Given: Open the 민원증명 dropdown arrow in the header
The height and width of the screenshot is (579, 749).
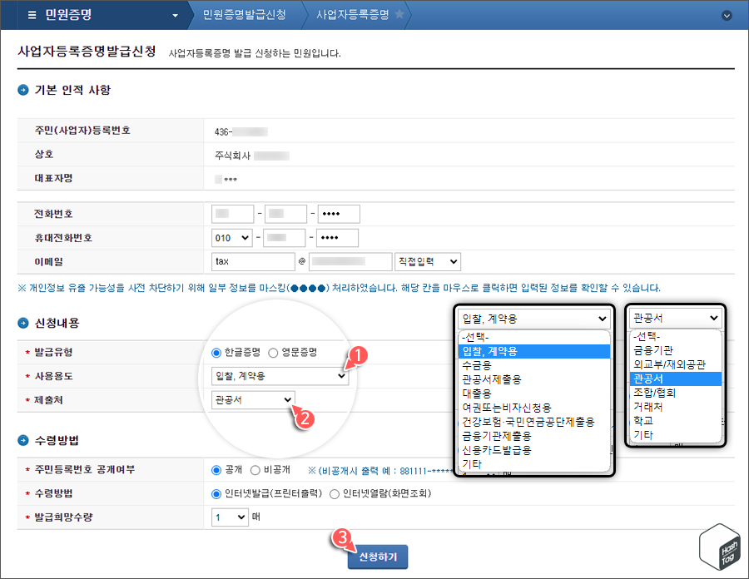Looking at the screenshot, I should pyautogui.click(x=176, y=14).
